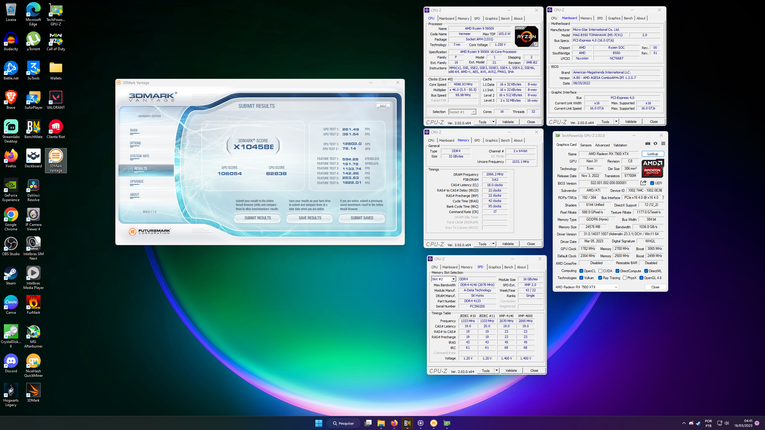Open the AMD Radeon RX 7900 XTX GPU dropdown
This screenshot has width=765, height=430.
(x=586, y=287)
